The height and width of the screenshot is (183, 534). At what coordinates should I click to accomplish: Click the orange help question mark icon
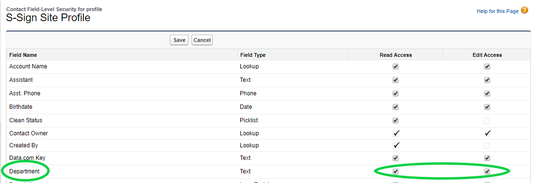[x=524, y=11]
